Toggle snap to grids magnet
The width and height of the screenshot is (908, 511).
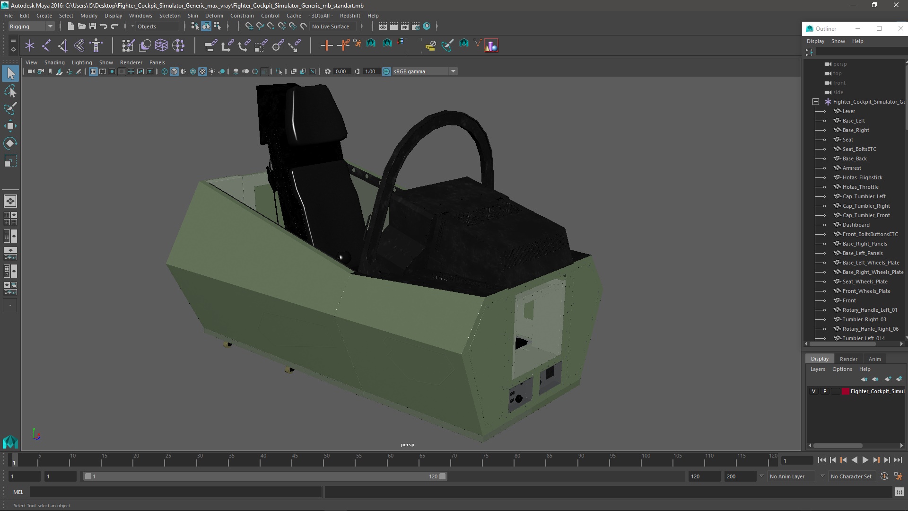[x=249, y=26]
